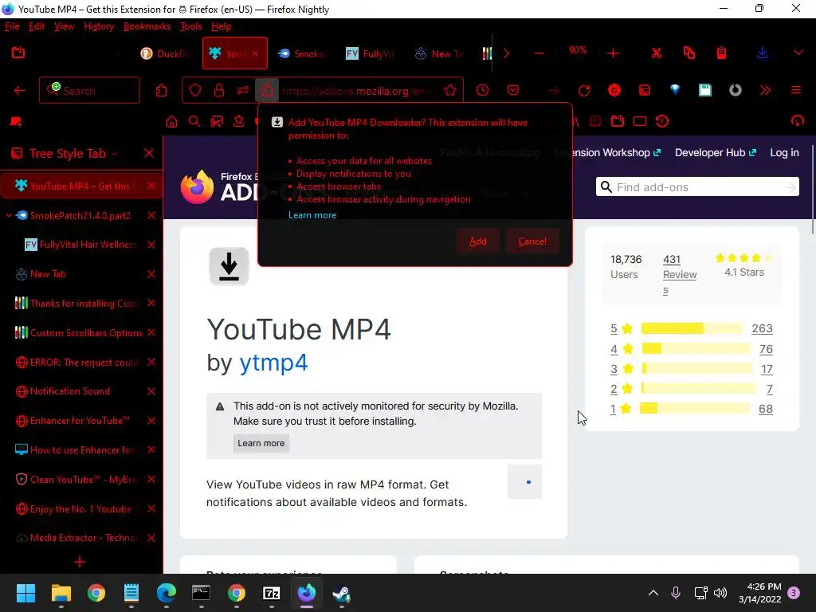Open the downloads arrow icon
The height and width of the screenshot is (612, 816).
[x=762, y=53]
